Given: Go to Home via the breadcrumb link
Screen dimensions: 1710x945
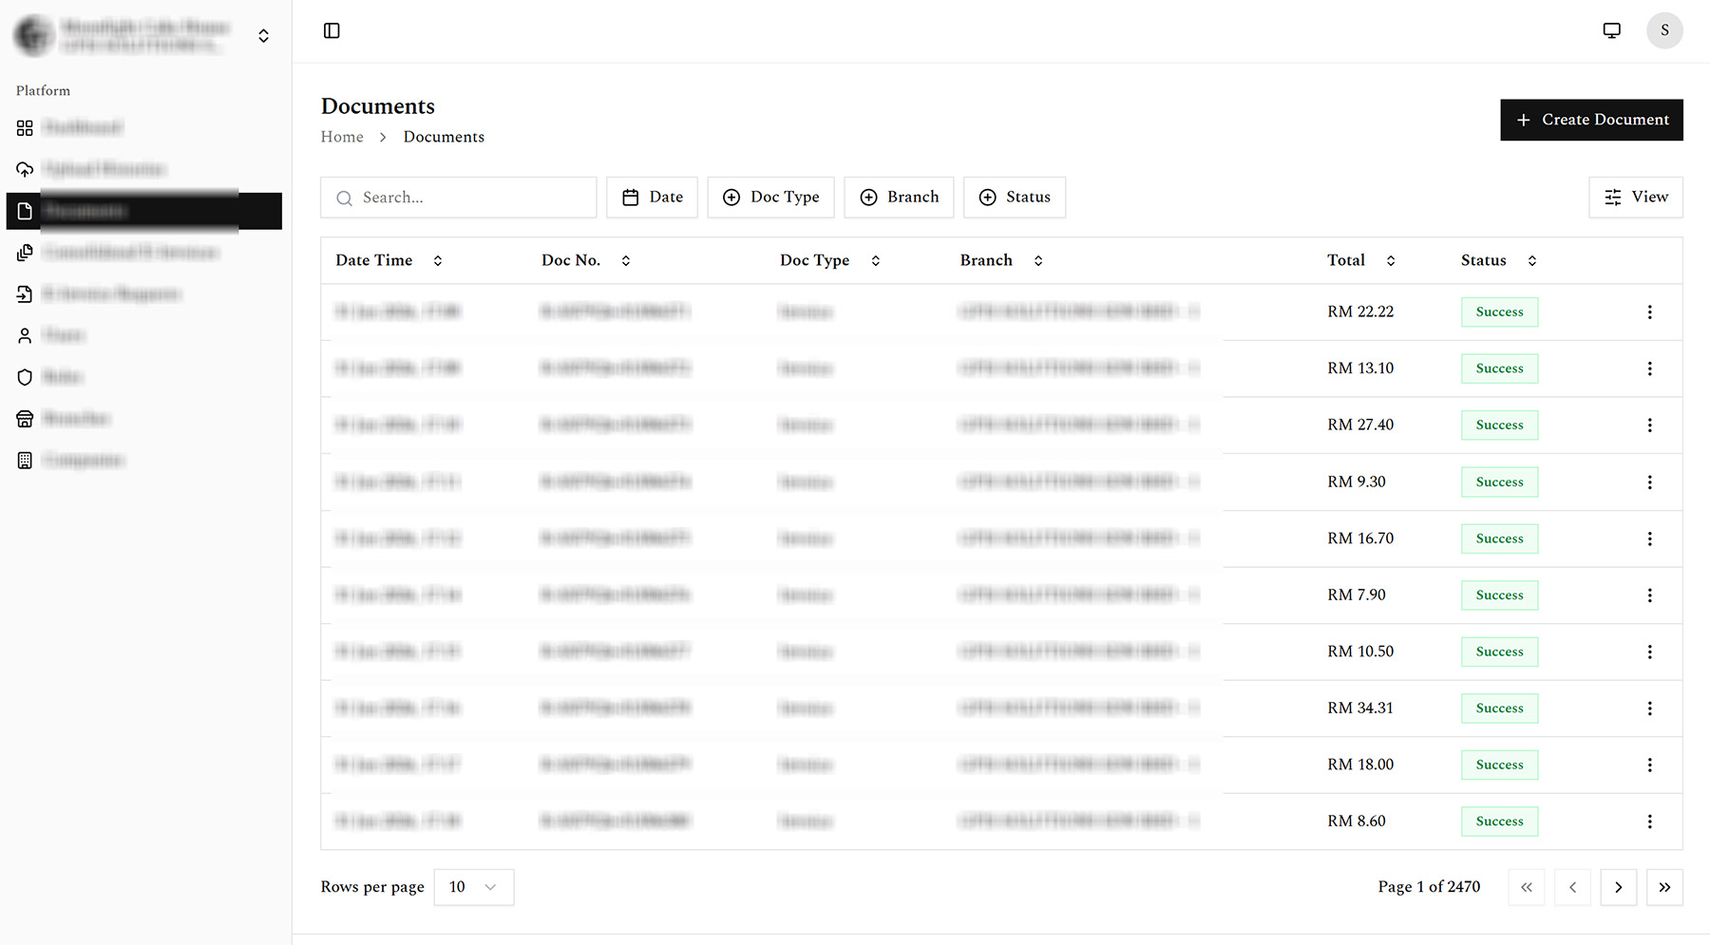Looking at the screenshot, I should click(342, 137).
